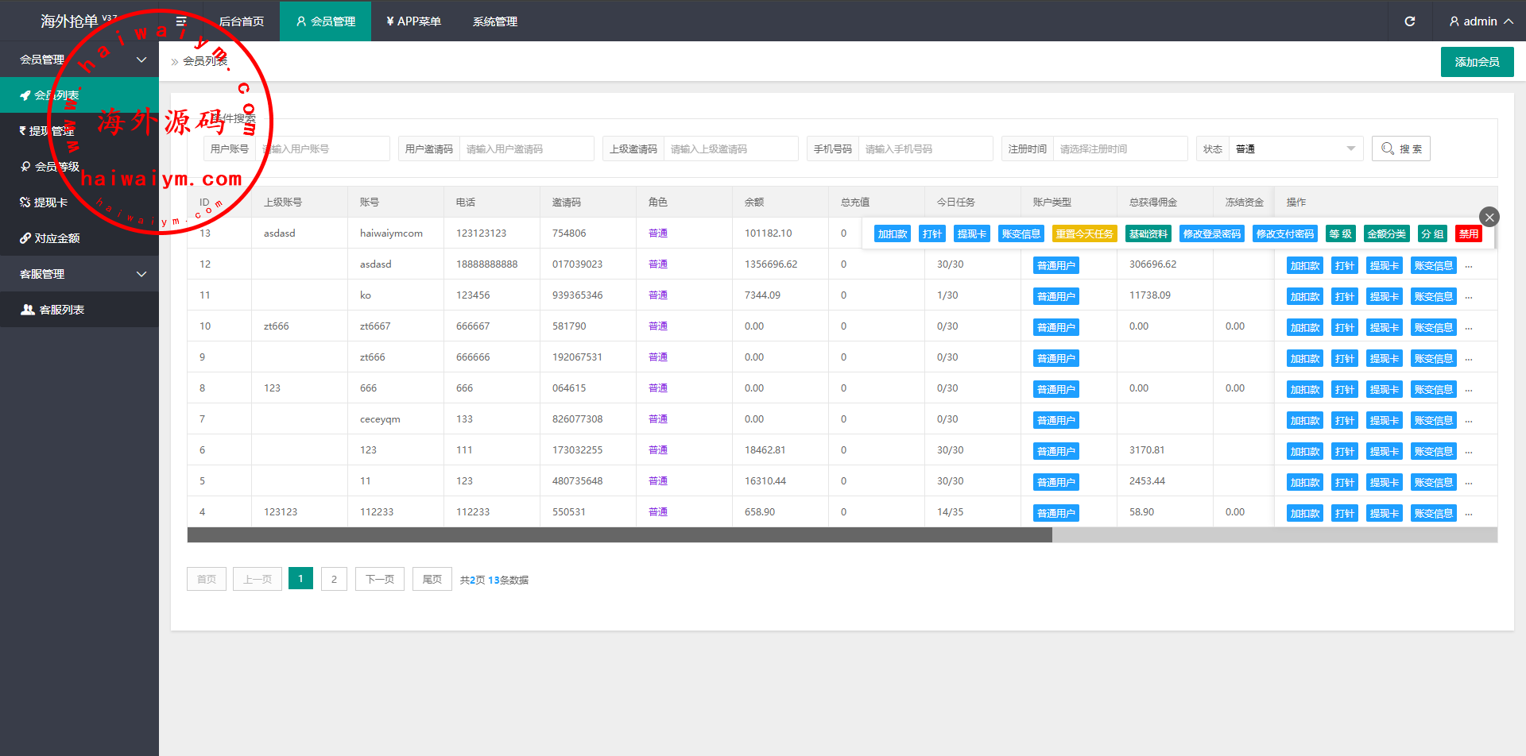Viewport: 1526px width, 756px height.
Task: Click the refresh icon in top bar
Action: point(1409,21)
